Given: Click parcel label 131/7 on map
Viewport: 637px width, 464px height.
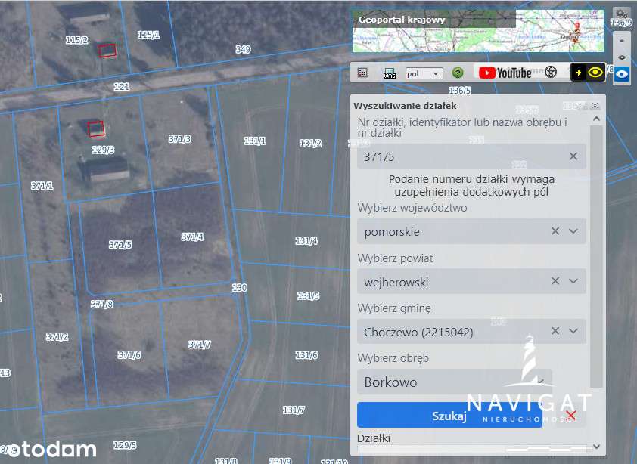Looking at the screenshot, I should [x=294, y=410].
